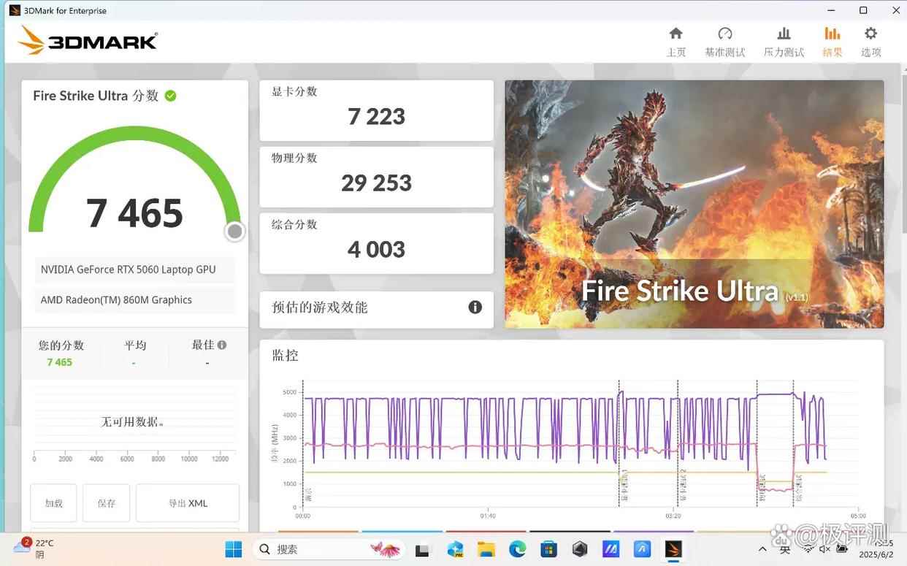
Task: Click the info icon next to 最佳
Action: (x=222, y=345)
